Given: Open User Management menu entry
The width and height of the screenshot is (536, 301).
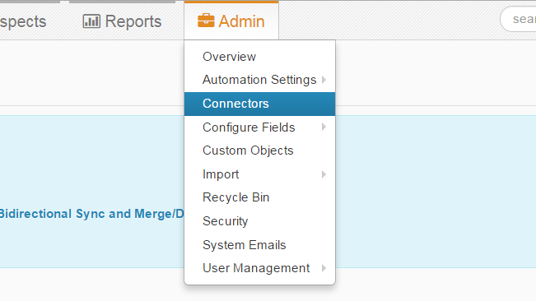Looking at the screenshot, I should (x=259, y=268).
